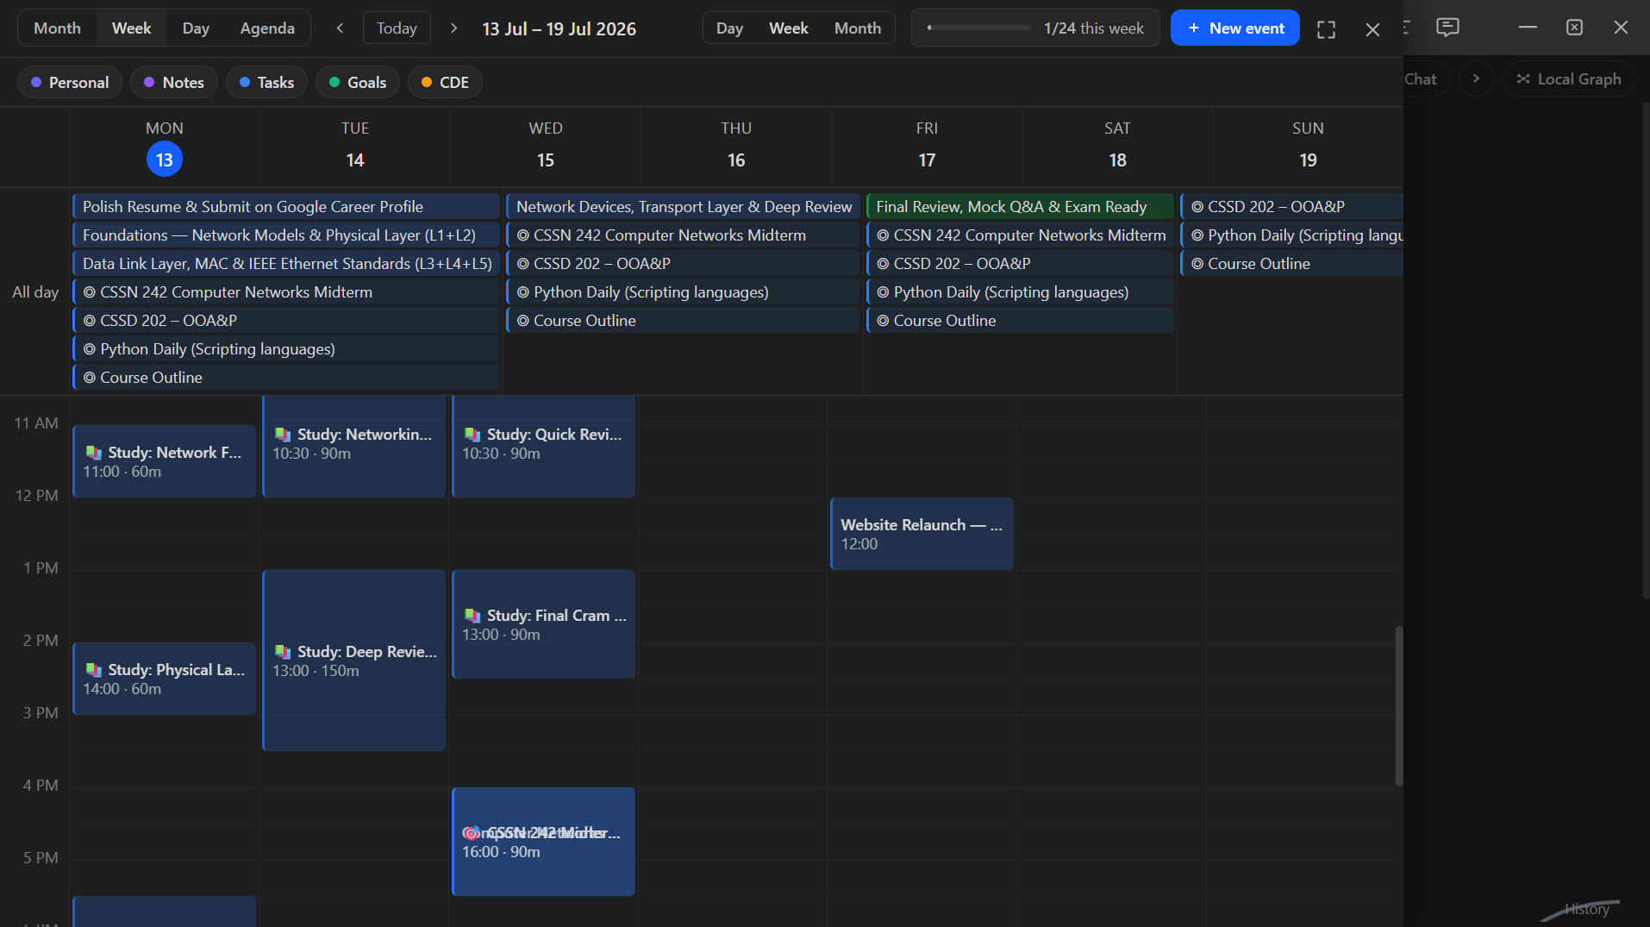Go to the previous week with left chevron

tap(340, 28)
